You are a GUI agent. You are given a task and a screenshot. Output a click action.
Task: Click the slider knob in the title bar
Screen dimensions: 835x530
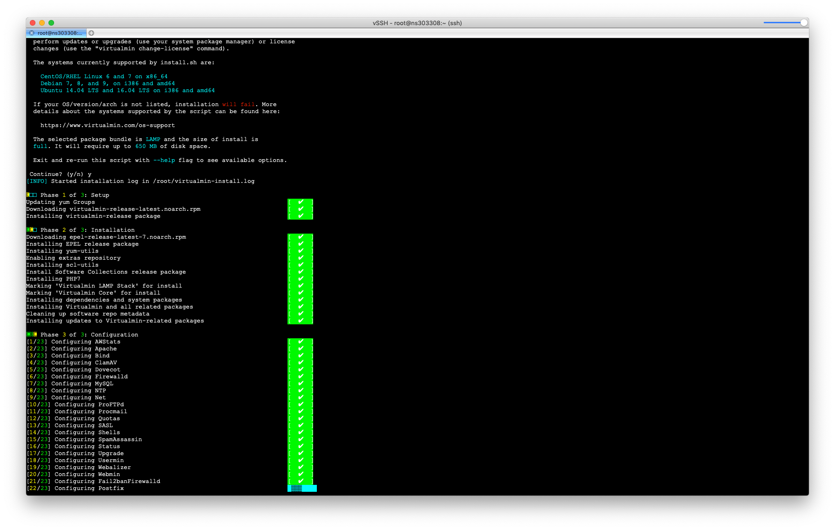point(804,23)
